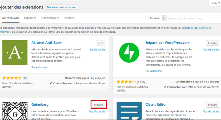
Task: Click the Jetpack compatibility checkmark
Action: coord(165,87)
